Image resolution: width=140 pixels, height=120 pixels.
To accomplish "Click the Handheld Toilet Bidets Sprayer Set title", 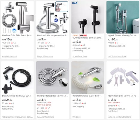I will (x=52, y=96).
